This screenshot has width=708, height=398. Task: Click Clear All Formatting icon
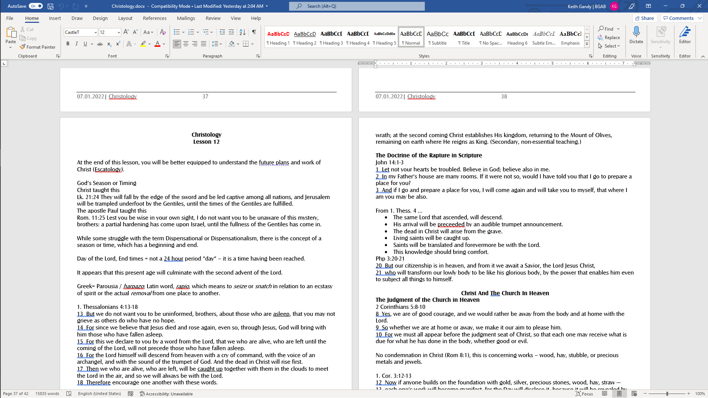point(163,32)
